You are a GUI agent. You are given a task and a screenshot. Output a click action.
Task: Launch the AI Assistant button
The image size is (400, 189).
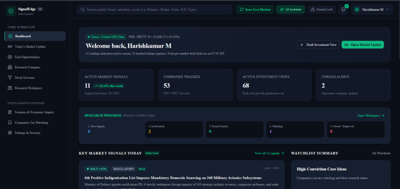click(290, 10)
